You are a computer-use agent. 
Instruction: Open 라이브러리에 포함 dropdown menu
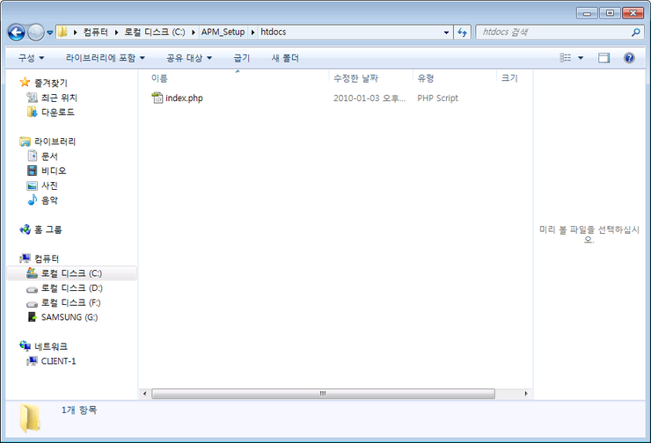point(106,58)
